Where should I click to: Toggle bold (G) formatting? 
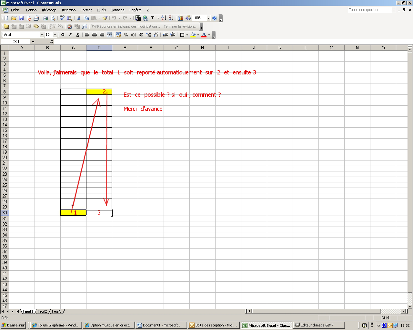click(63, 35)
